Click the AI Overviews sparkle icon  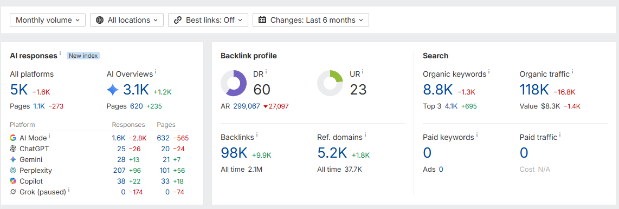tap(113, 90)
